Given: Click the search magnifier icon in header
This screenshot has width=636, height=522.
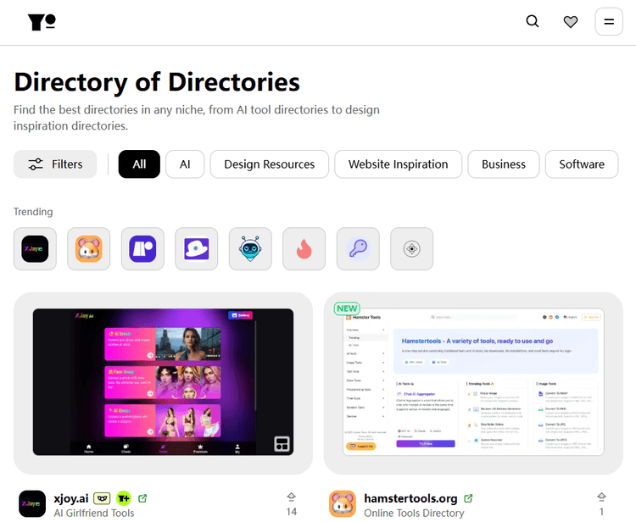Looking at the screenshot, I should point(533,22).
